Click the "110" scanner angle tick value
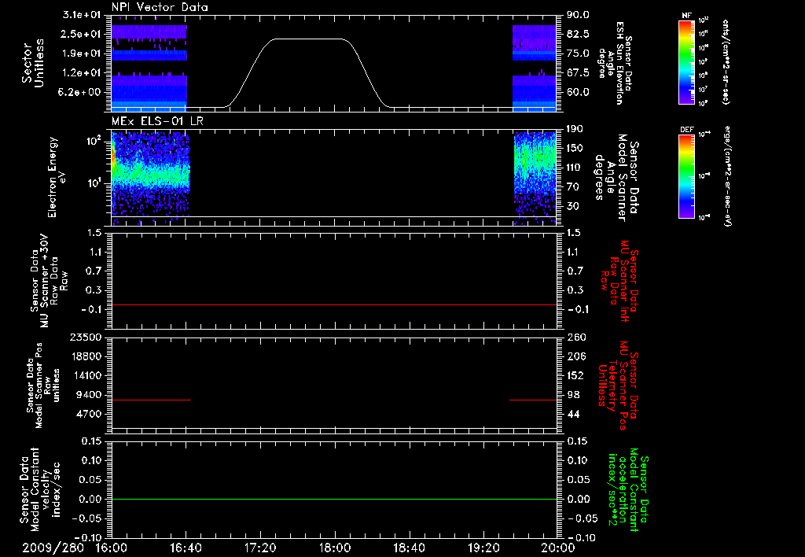Screen dimensions: 805x557 [x=575, y=168]
